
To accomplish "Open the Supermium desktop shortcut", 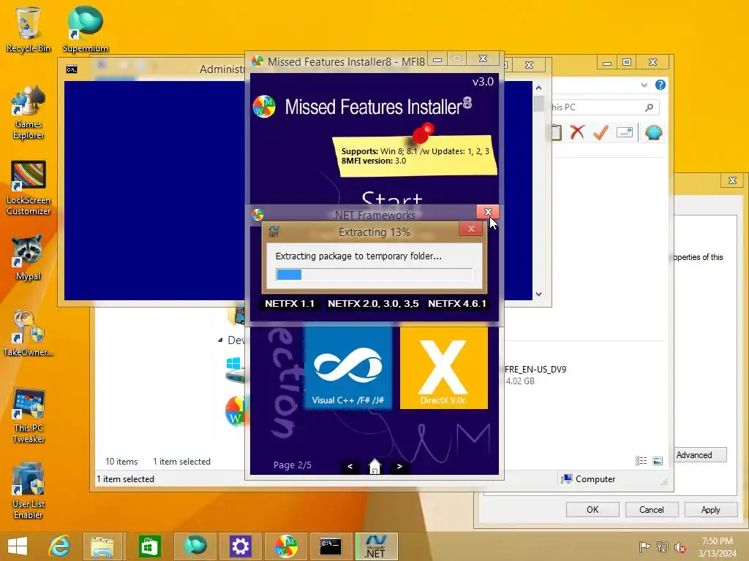I will click(x=86, y=29).
